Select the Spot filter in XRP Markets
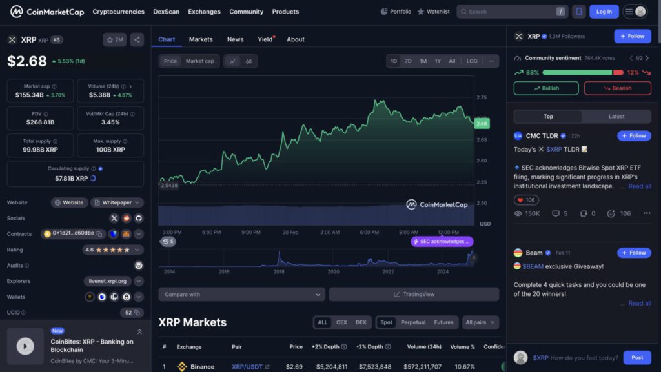This screenshot has width=661, height=372. pos(385,322)
